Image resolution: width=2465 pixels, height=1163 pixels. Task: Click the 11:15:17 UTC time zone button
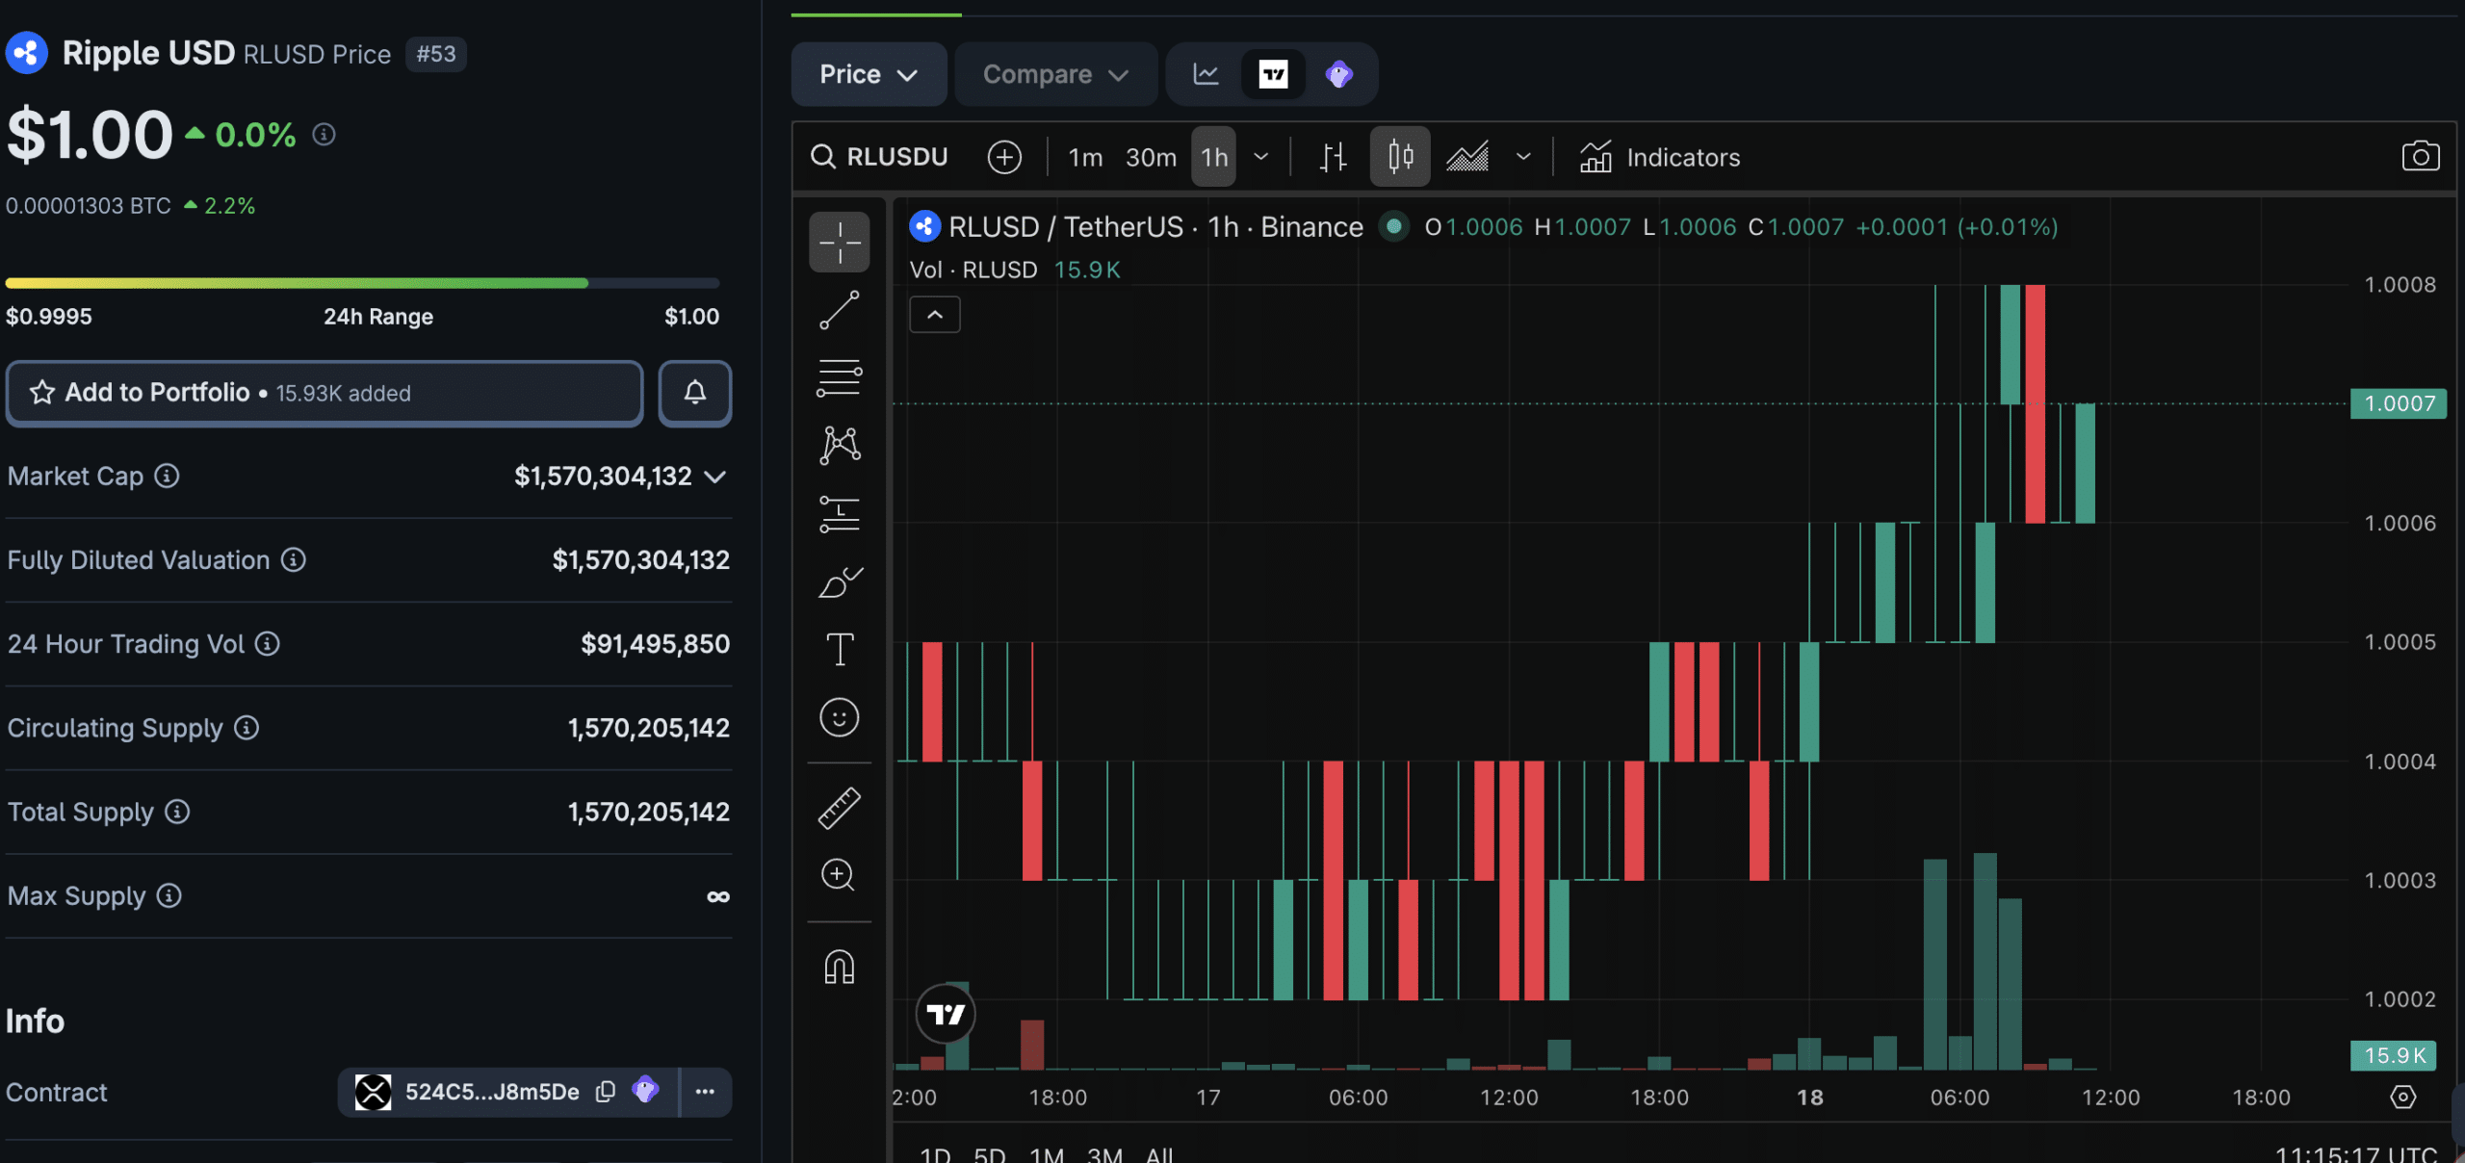(2356, 1153)
